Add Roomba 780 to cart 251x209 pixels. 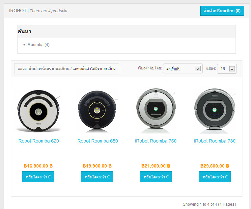coord(214,177)
